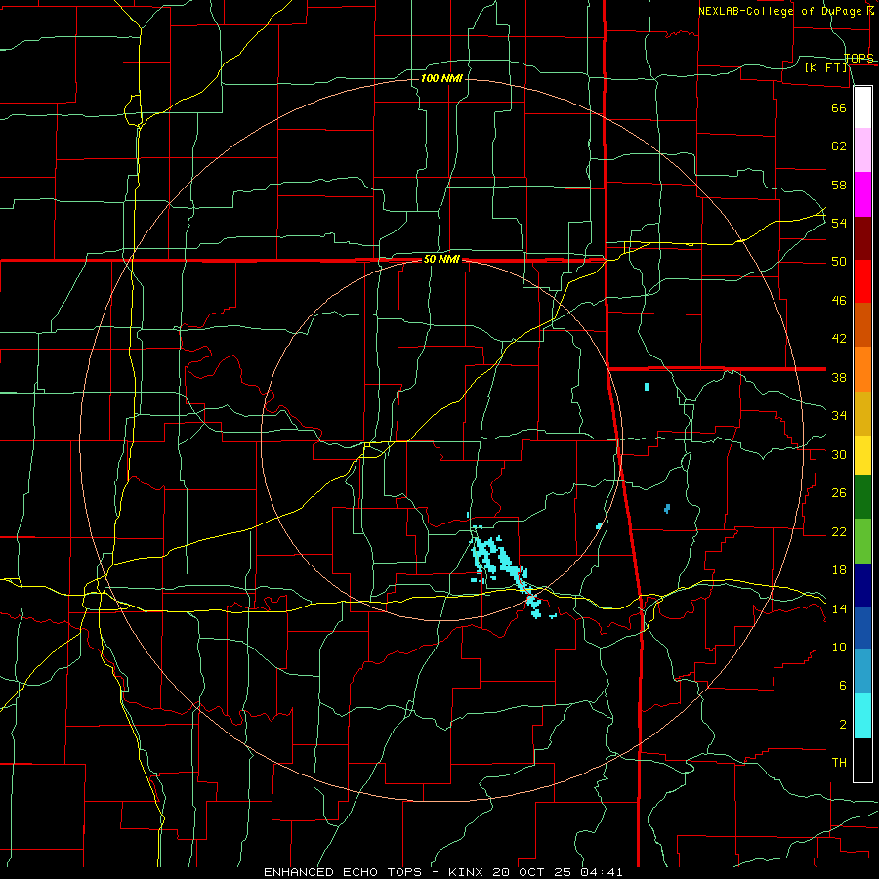Click the gold legend swatch near 34
879x879 pixels.
coord(862,414)
